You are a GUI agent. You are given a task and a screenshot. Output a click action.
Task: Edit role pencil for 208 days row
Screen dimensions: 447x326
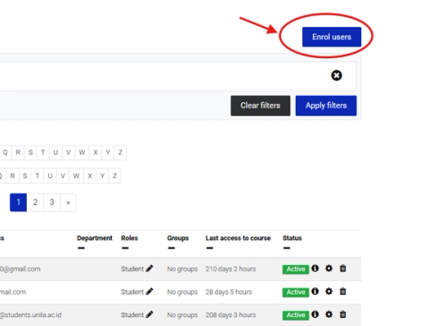tap(149, 314)
